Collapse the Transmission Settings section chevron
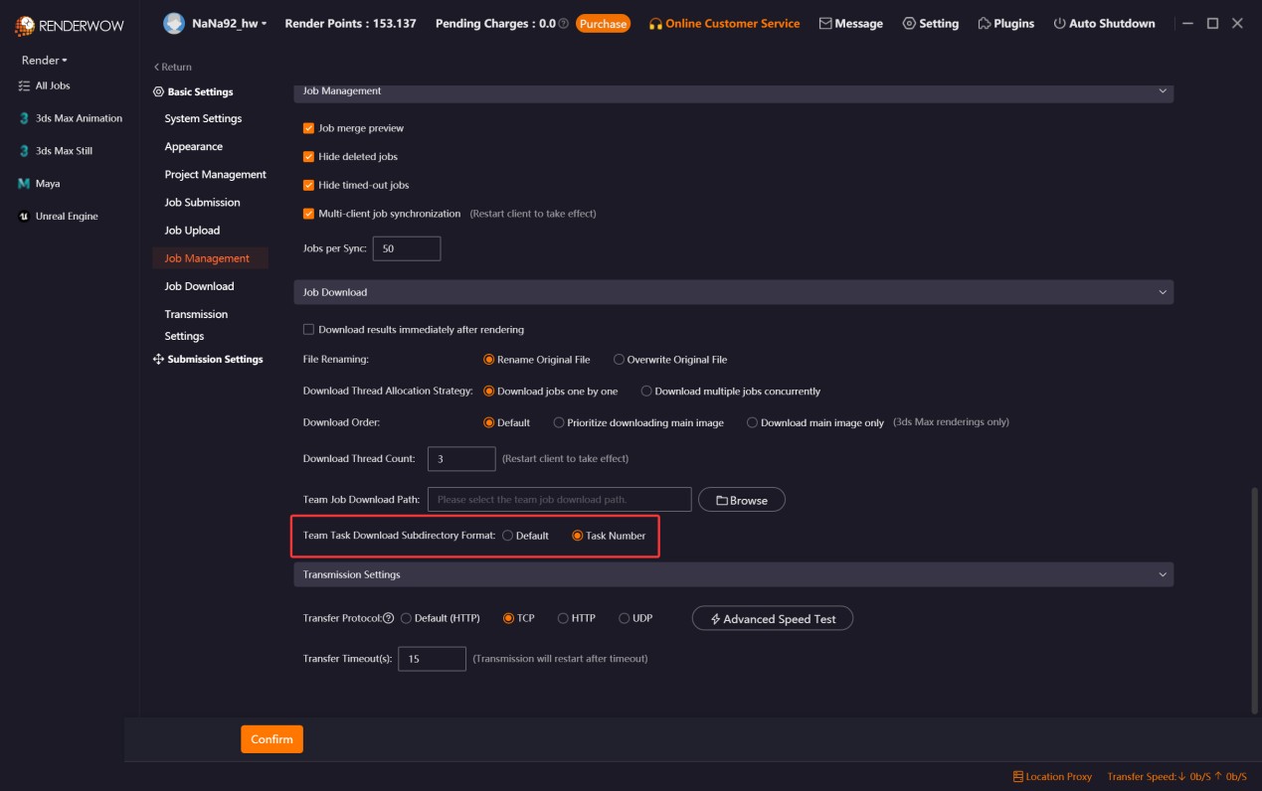This screenshot has height=791, width=1262. pyautogui.click(x=1162, y=574)
